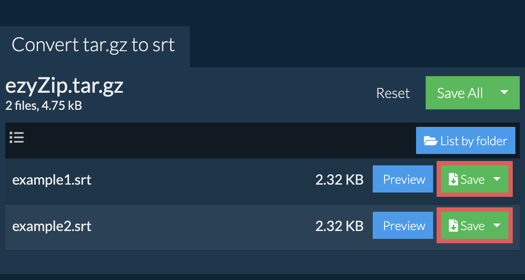Click the example1.srt file name
525x280 pixels.
pos(52,180)
